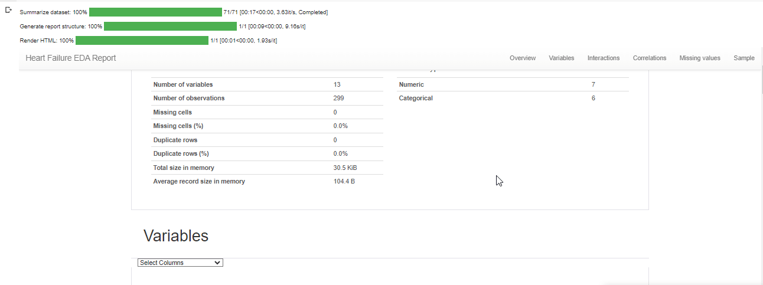Click the 'Variables' section heading
The height and width of the screenshot is (285, 763).
(176, 235)
